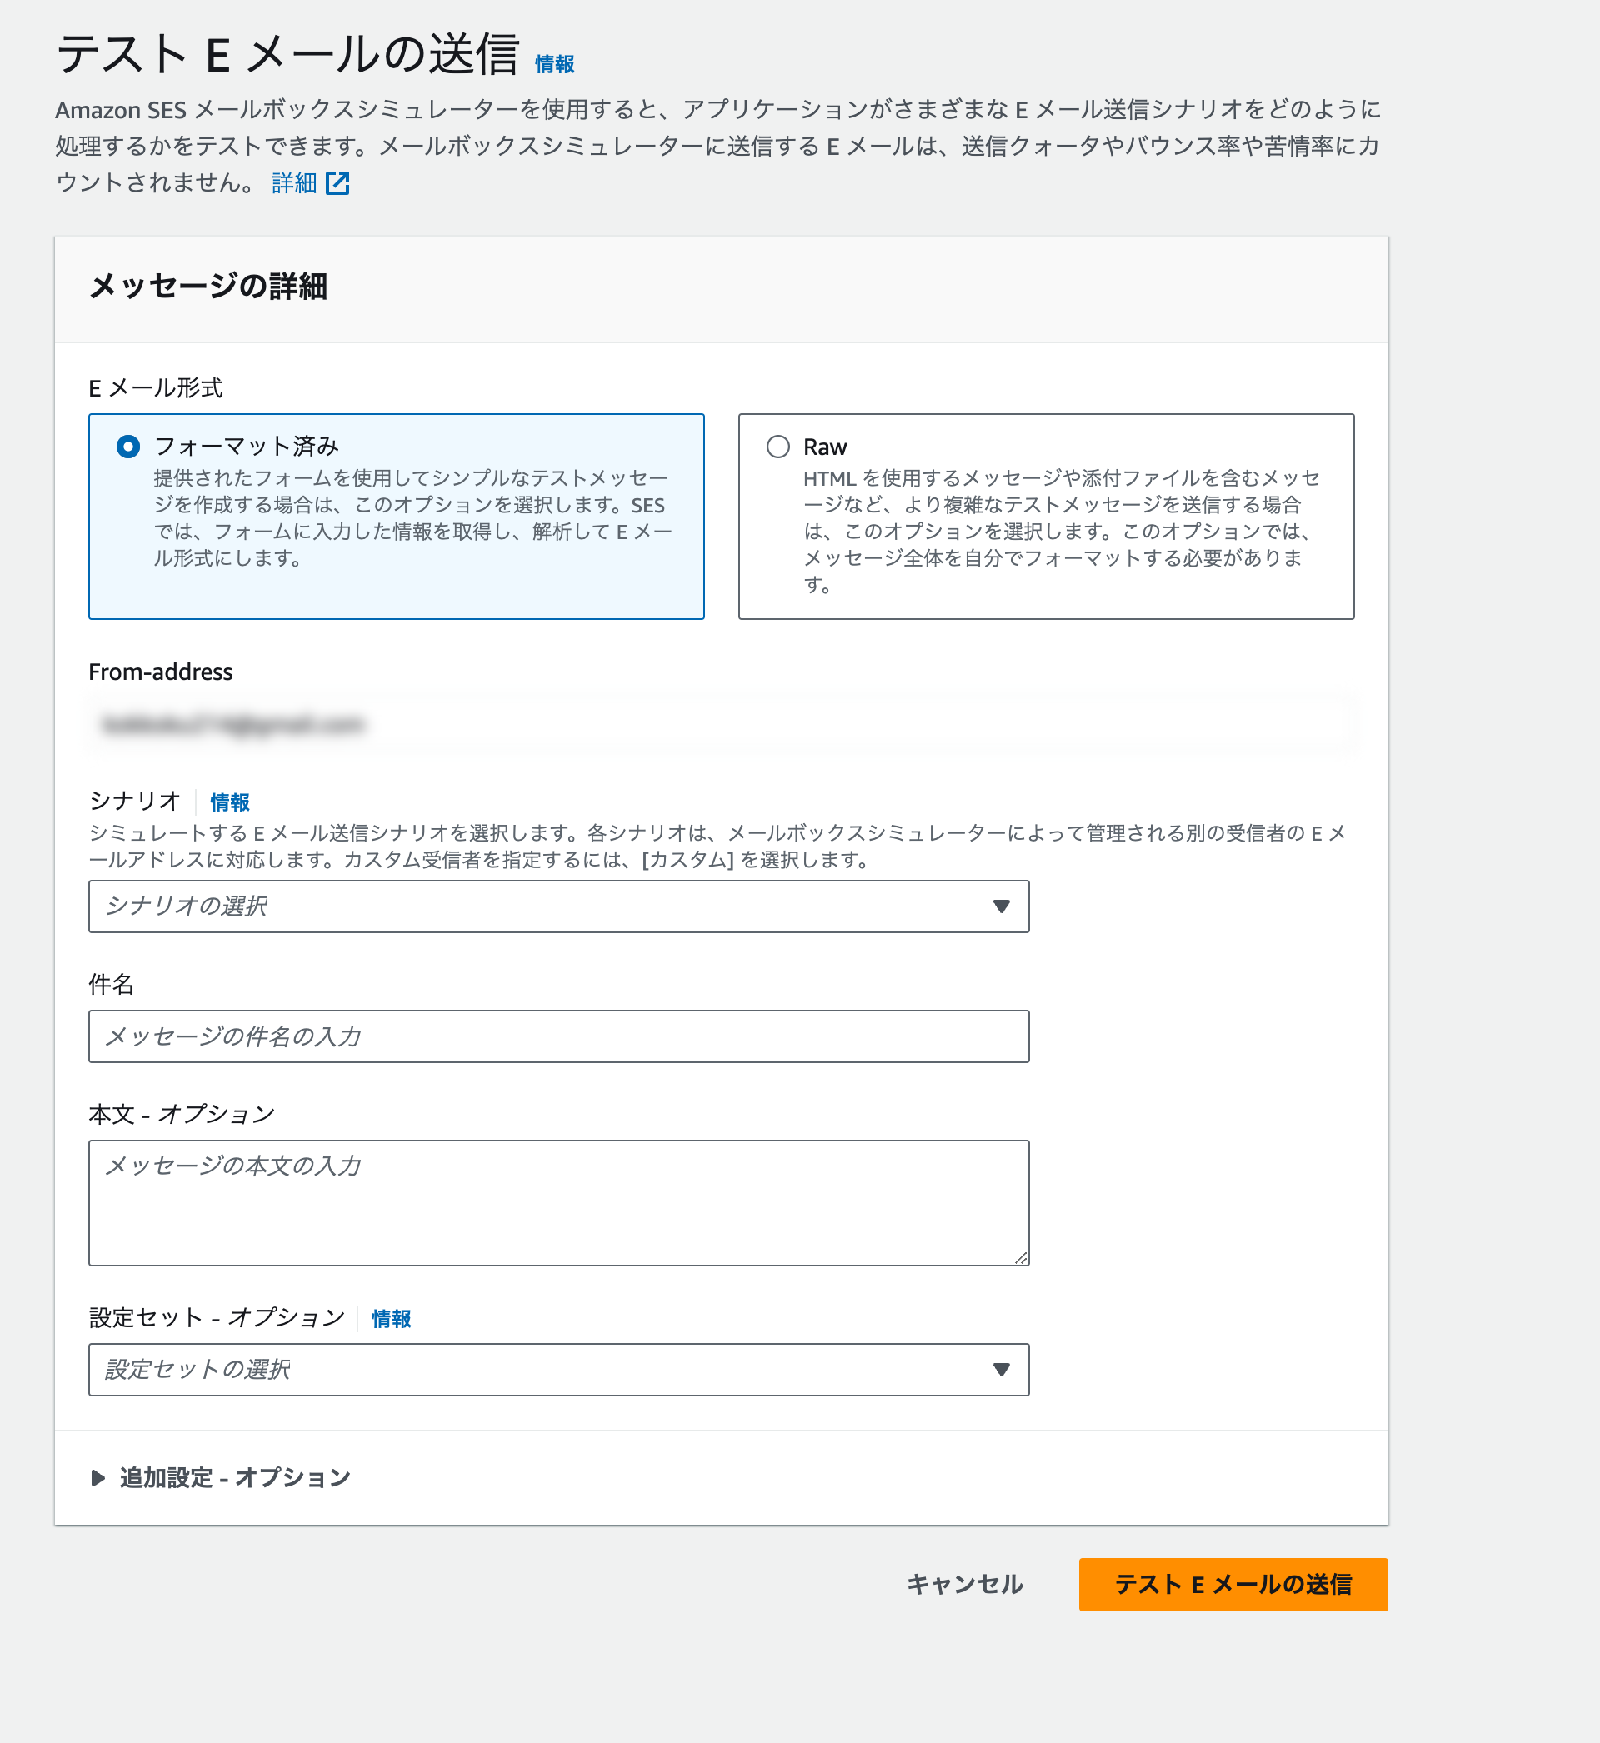Click the From-address label

tap(160, 672)
